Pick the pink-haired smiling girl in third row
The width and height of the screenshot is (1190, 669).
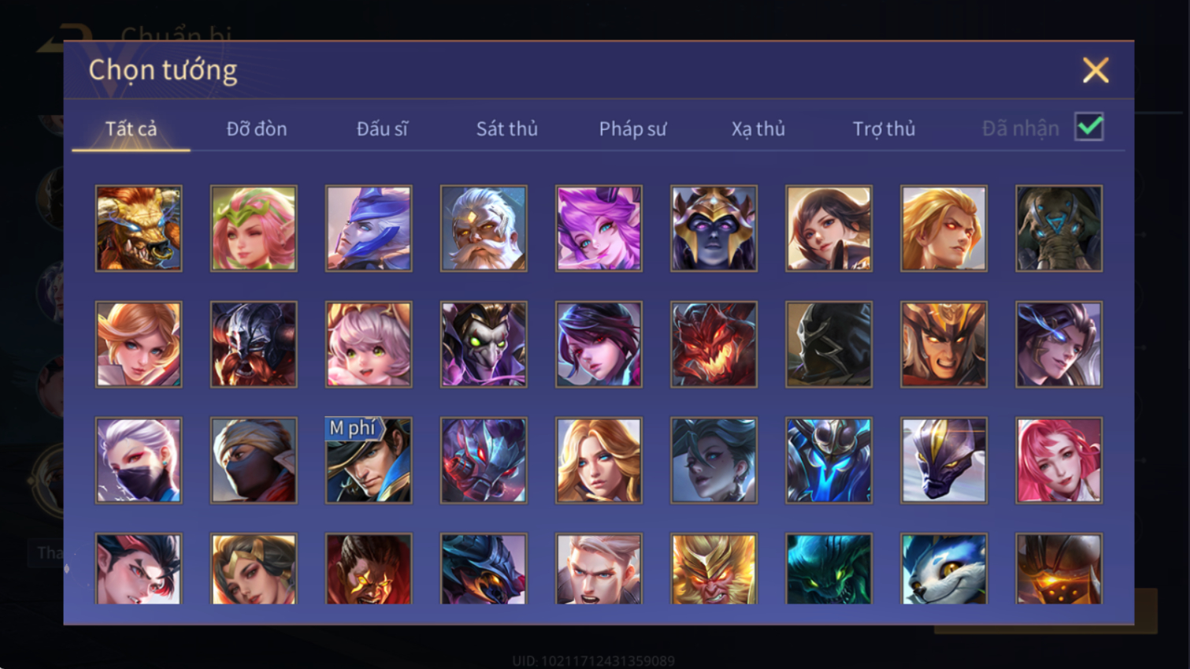pos(1058,460)
